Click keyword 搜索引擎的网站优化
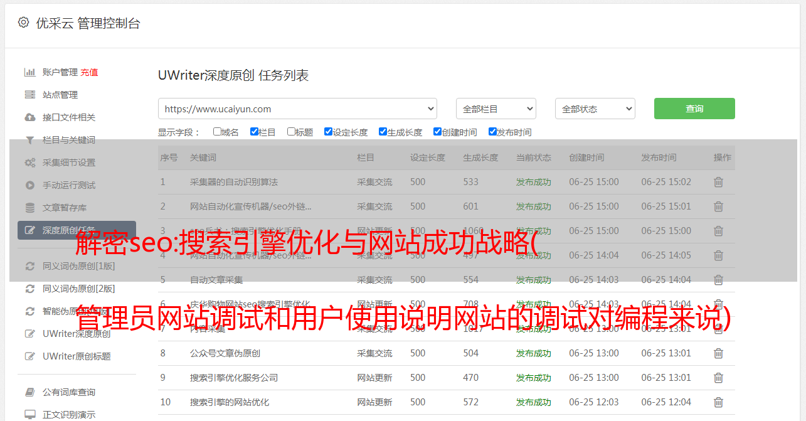The image size is (806, 421). (x=230, y=402)
